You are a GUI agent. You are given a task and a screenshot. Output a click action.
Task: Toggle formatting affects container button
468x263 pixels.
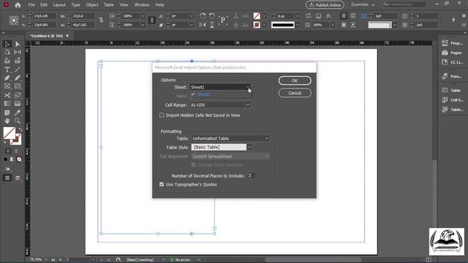click(8, 151)
